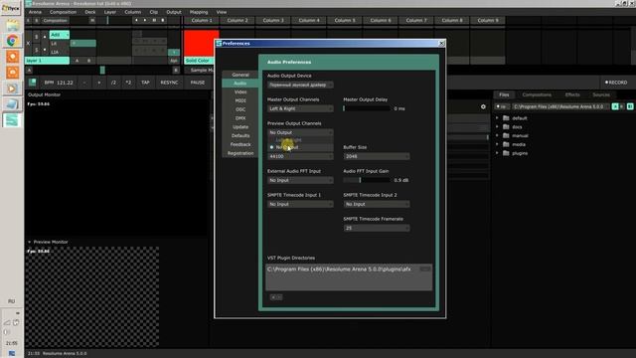Open General preferences section
Viewport: 636px width, 358px height.
pos(240,75)
